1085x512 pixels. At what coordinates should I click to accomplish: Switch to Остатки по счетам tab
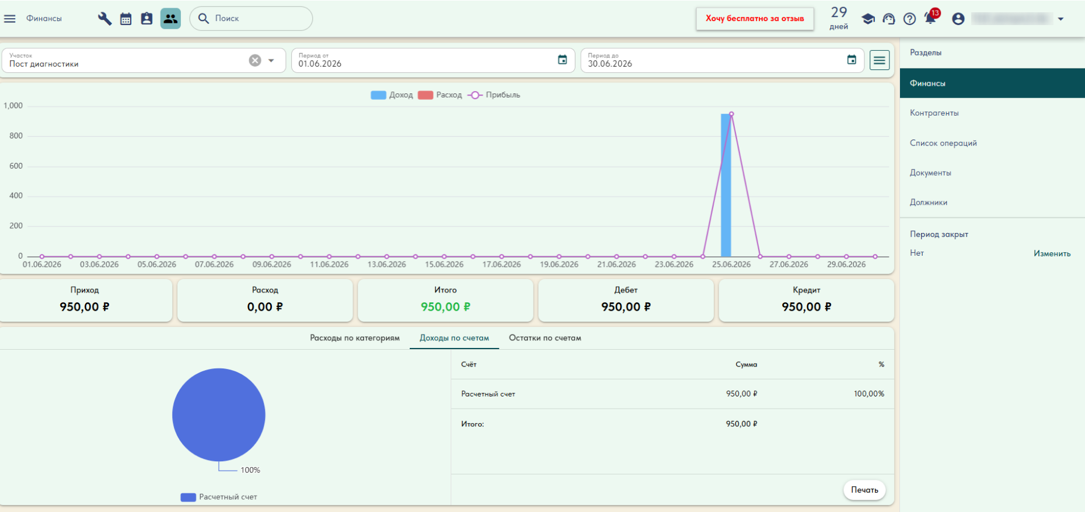click(x=545, y=338)
